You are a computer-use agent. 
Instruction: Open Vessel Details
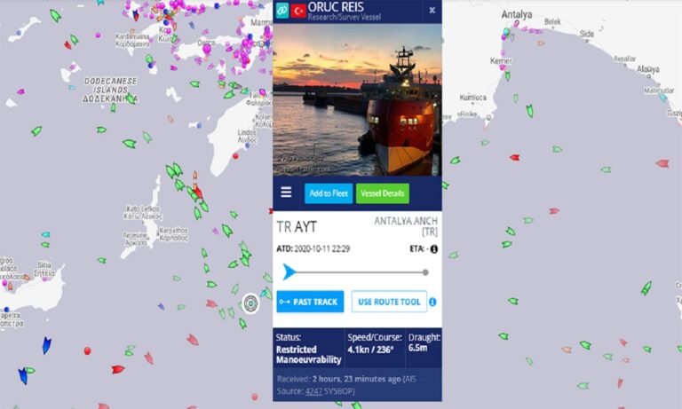tap(383, 193)
